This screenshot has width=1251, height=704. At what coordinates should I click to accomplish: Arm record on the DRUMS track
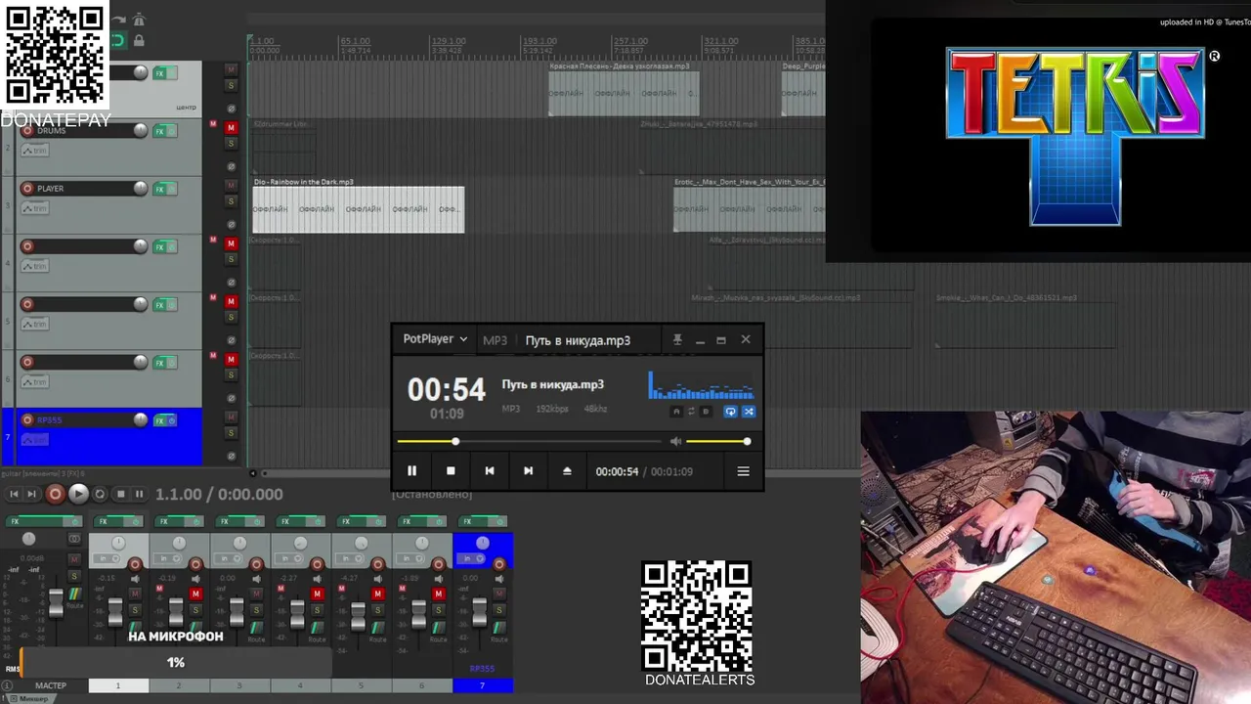pos(27,131)
